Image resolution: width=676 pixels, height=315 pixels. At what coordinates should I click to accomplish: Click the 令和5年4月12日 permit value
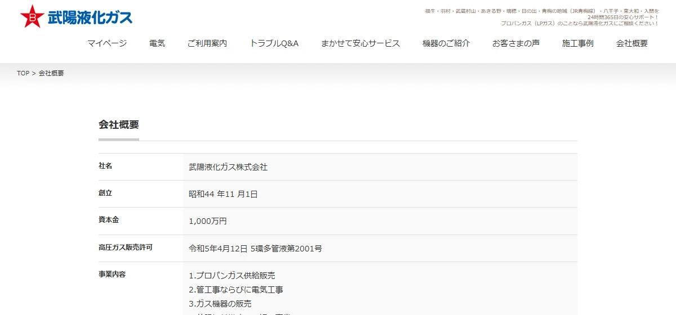[x=255, y=248]
